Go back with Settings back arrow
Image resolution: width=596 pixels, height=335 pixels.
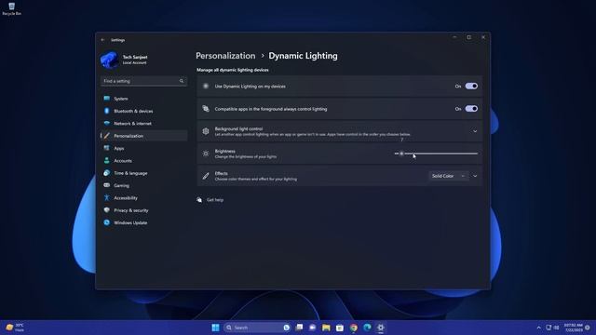coord(102,40)
